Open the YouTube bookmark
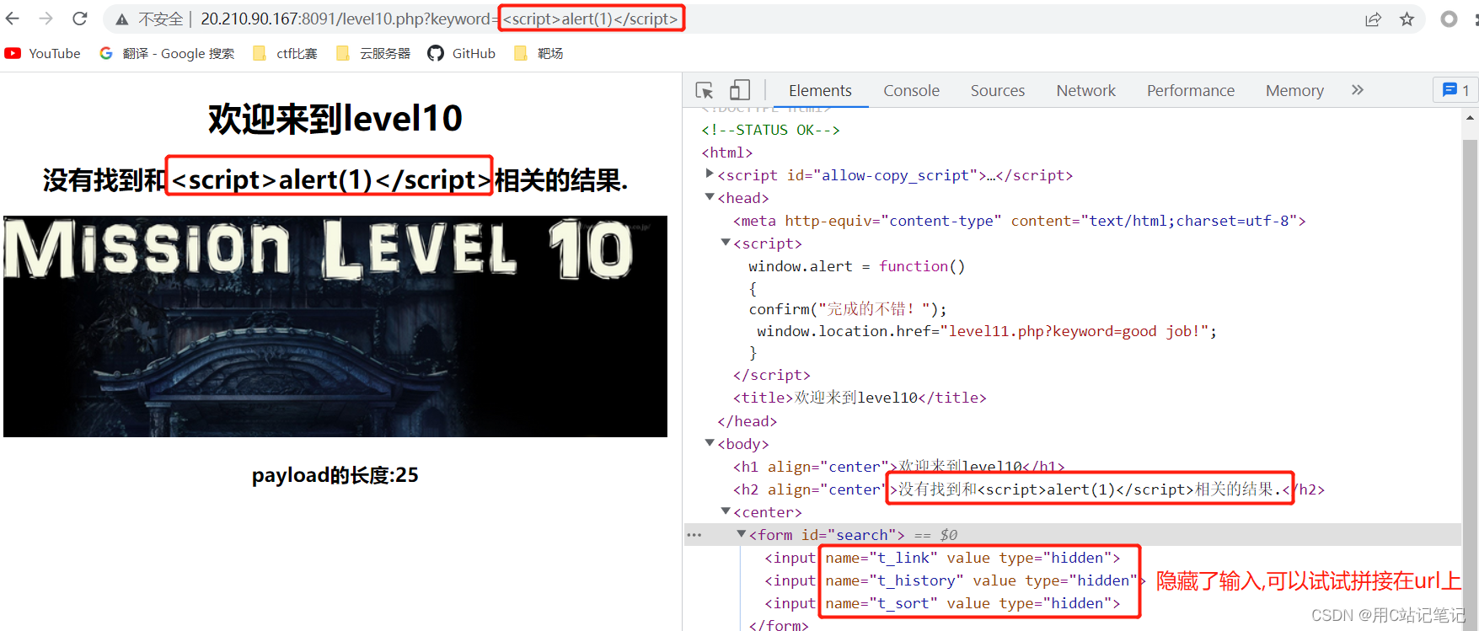 [42, 53]
